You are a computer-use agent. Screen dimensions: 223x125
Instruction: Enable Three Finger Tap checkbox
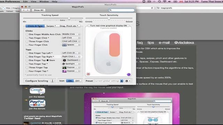pyautogui.click(x=27, y=67)
